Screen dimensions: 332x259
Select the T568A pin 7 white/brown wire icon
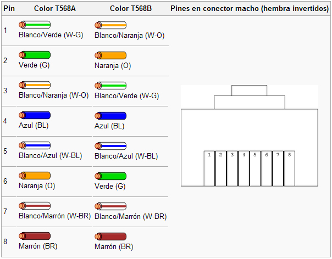(35, 206)
